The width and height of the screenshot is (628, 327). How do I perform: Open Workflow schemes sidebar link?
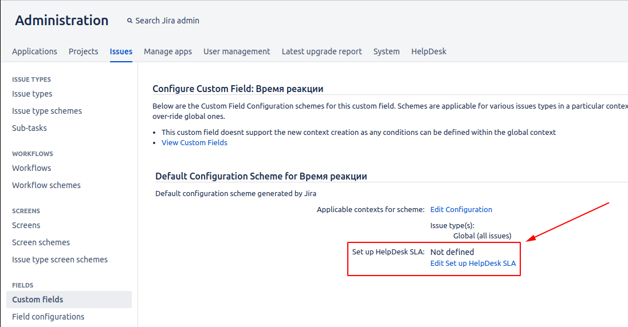pyautogui.click(x=46, y=185)
